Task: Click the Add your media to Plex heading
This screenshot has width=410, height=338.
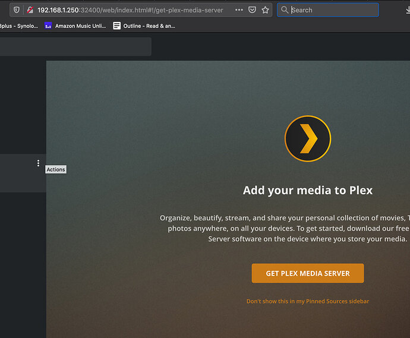Action: pos(308,190)
